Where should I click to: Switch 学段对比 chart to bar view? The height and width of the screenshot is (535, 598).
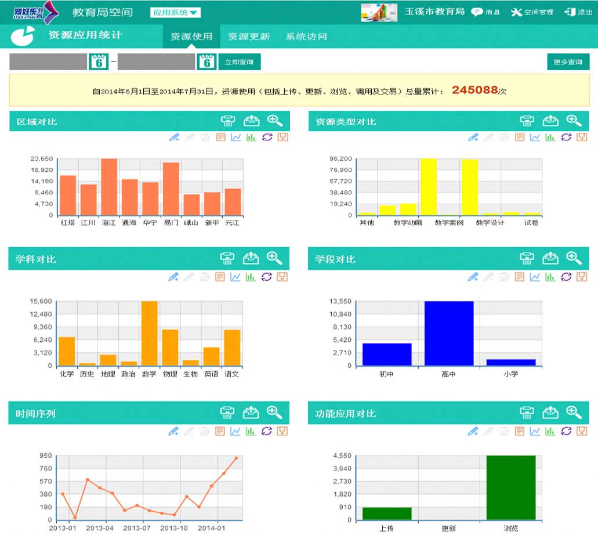coord(550,277)
